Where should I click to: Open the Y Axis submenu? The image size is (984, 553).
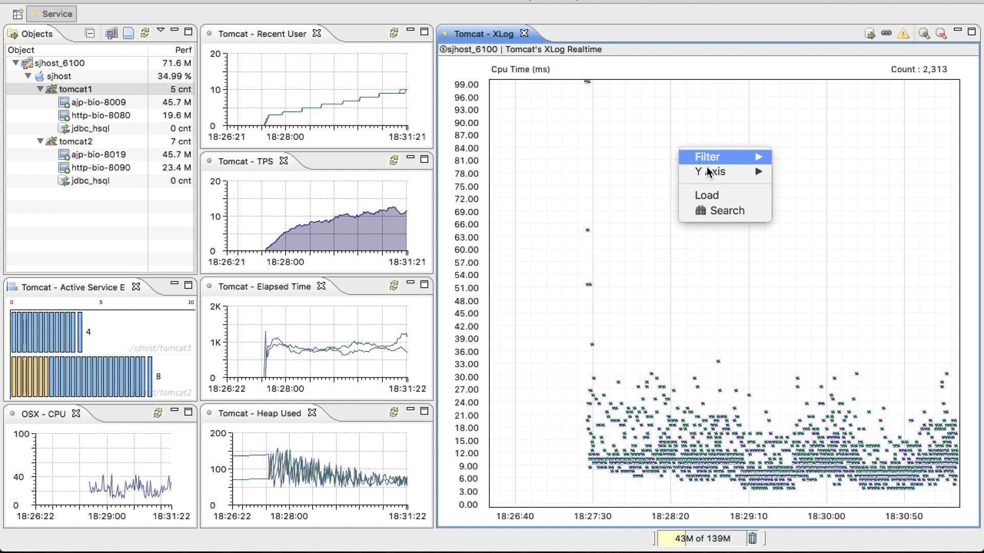[725, 172]
